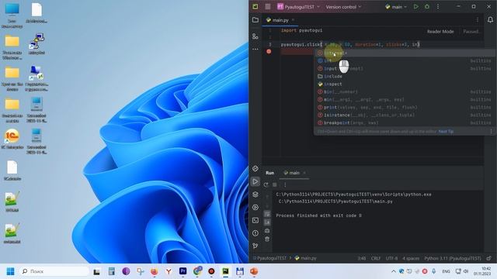The height and width of the screenshot is (279, 497).
Task: Open UTF-8 encoding selector
Action: tap(391, 258)
